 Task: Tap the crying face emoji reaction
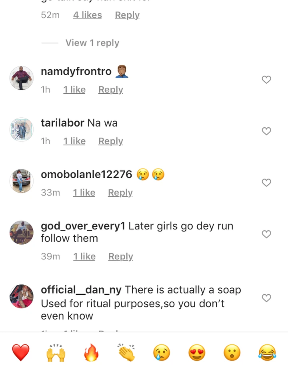162,352
